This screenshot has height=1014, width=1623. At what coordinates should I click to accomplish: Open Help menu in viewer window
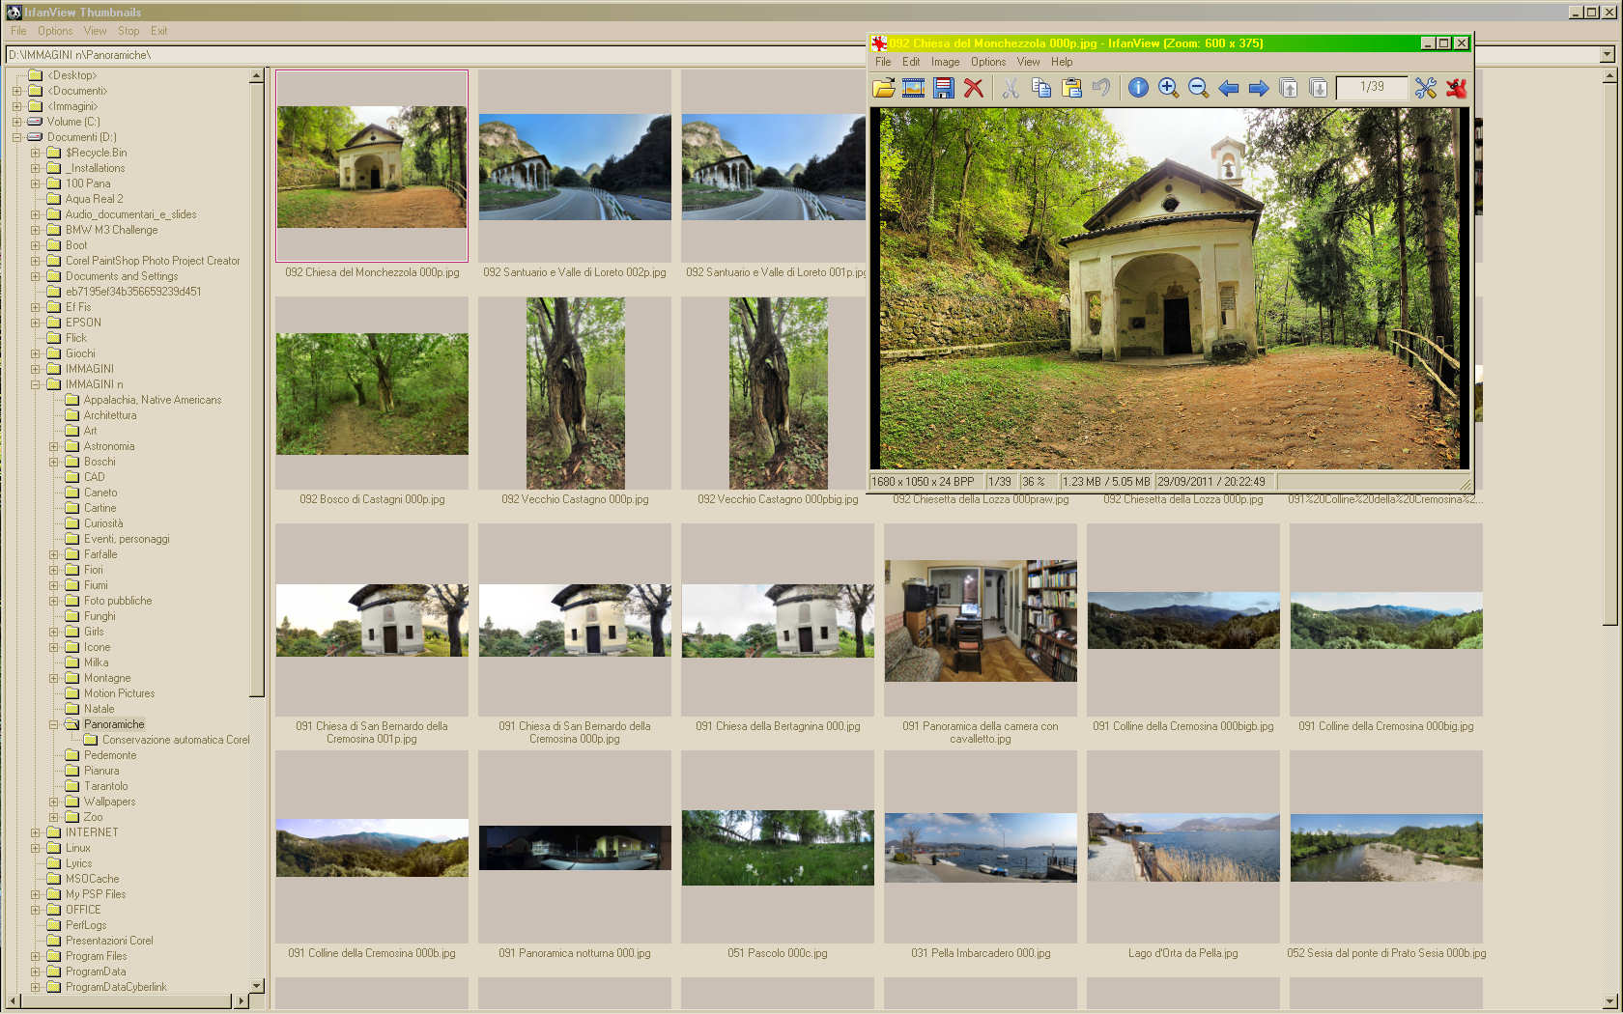coord(1062,62)
